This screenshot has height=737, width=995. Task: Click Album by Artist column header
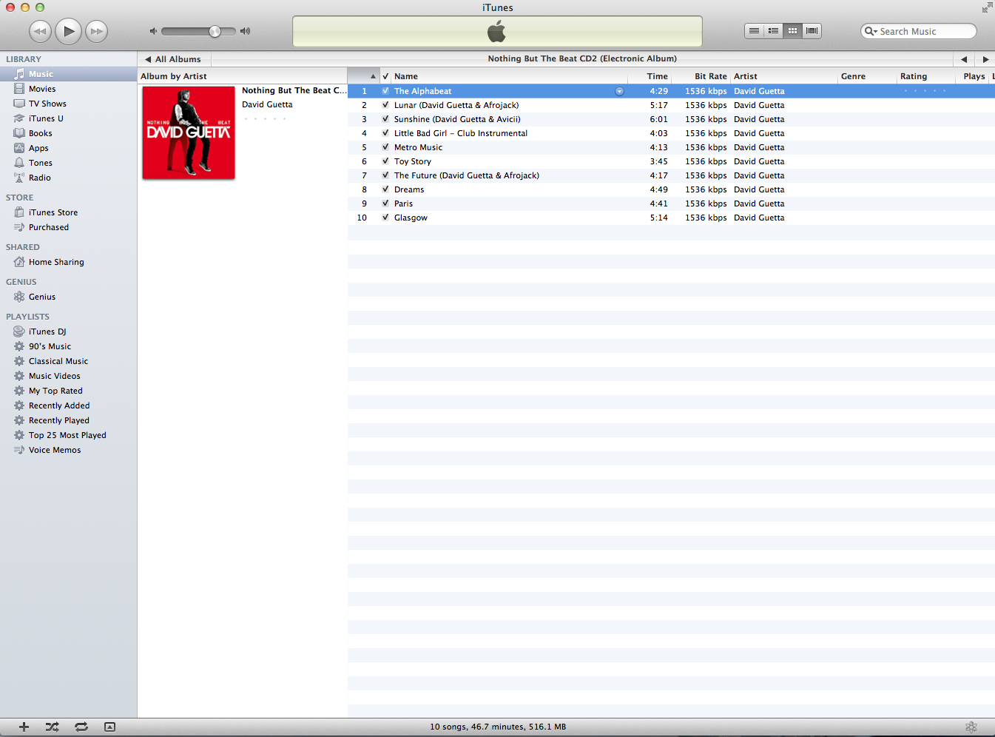coord(243,76)
